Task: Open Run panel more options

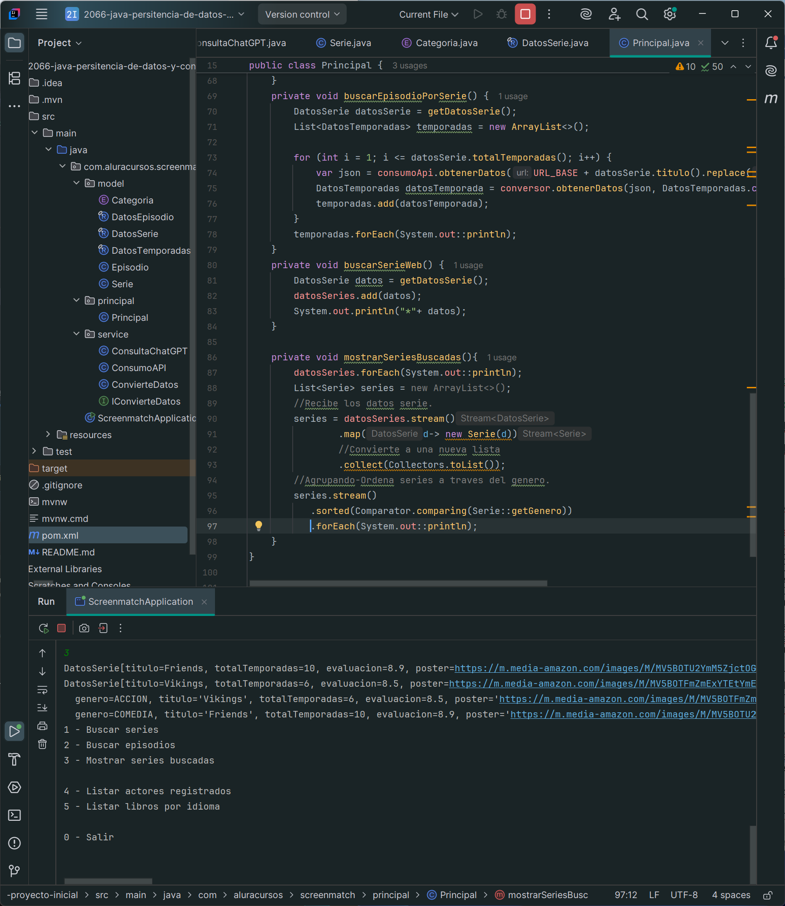Action: (121, 628)
